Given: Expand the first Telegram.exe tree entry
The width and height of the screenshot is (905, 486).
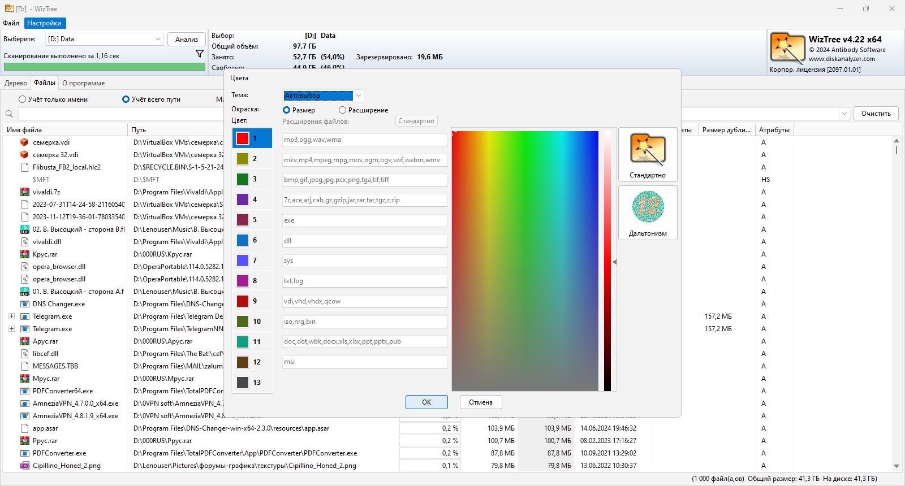Looking at the screenshot, I should click(x=11, y=316).
